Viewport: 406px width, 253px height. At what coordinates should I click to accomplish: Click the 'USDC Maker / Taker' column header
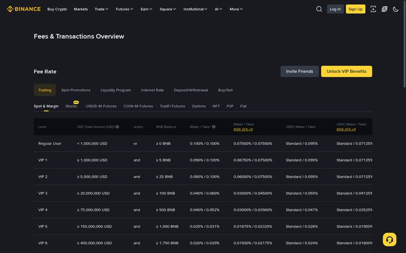pyautogui.click(x=300, y=127)
